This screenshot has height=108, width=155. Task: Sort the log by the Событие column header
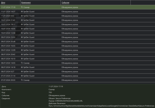65,3
